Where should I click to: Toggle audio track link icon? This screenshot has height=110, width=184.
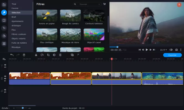5,92
